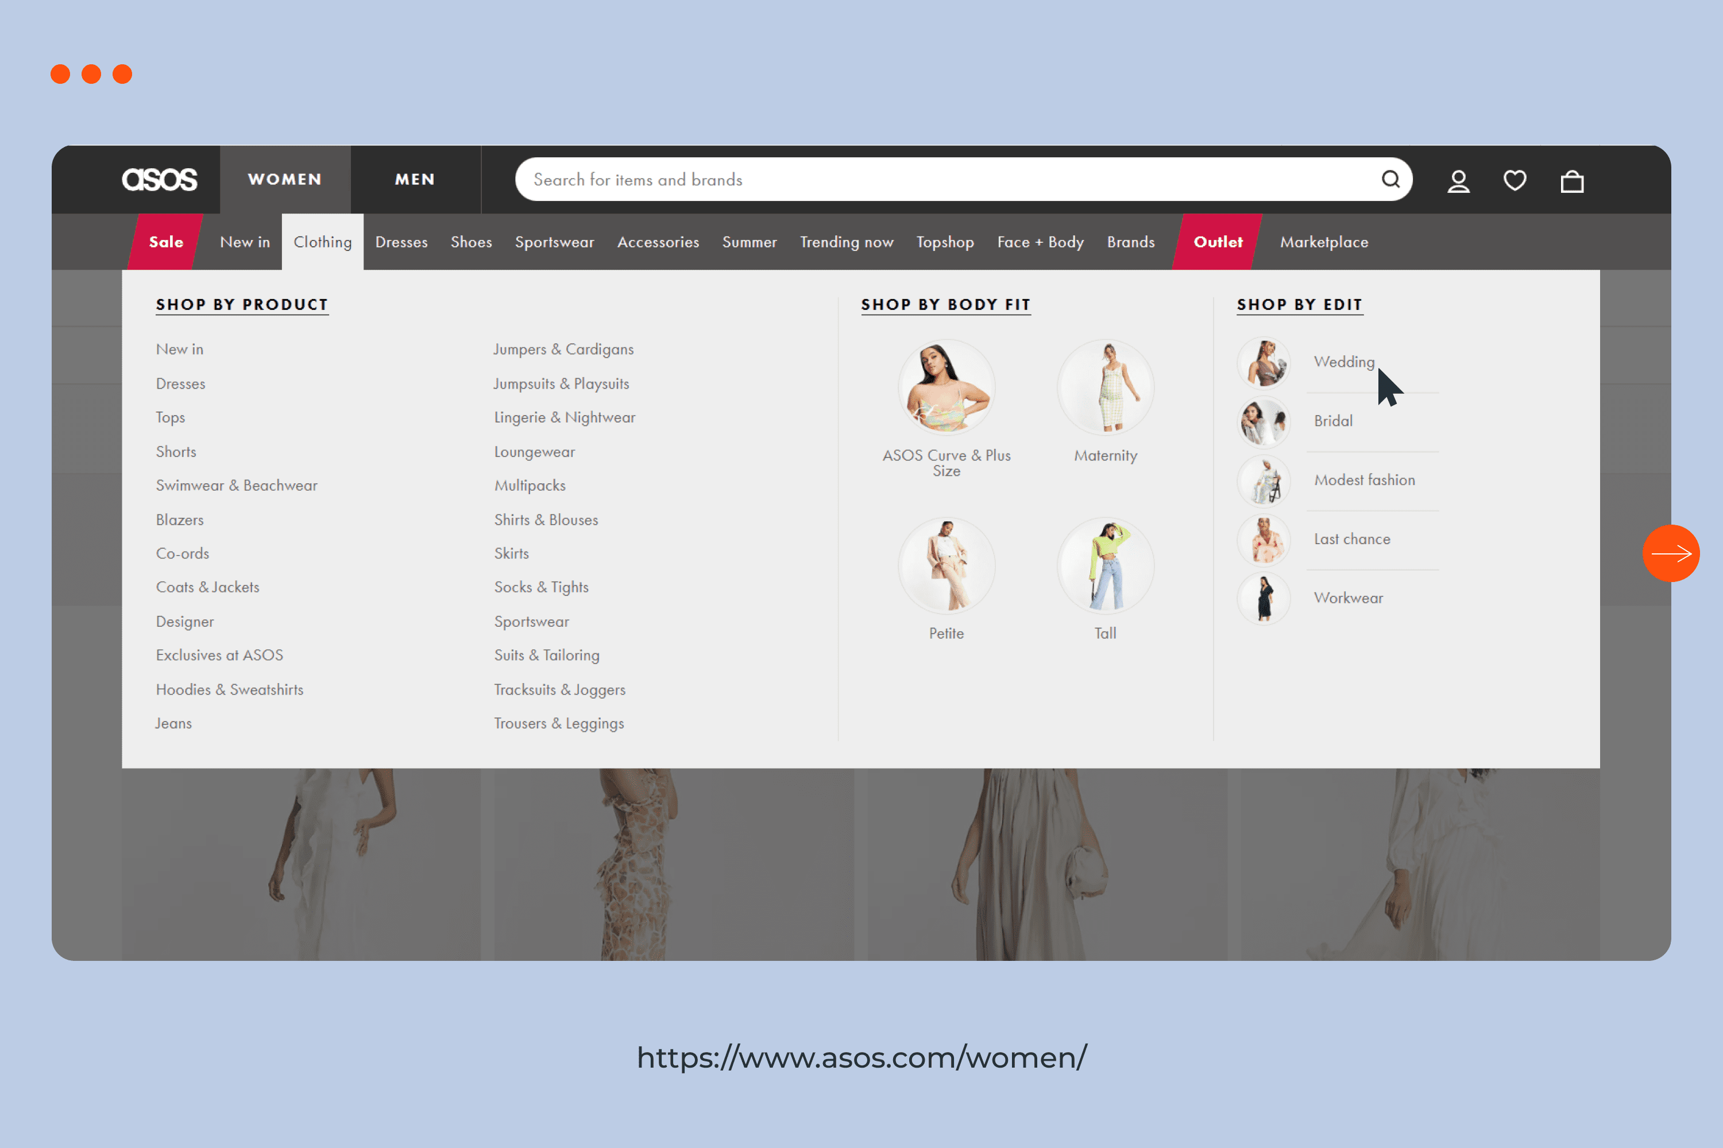The width and height of the screenshot is (1723, 1148).
Task: Open Socks & Tights link
Action: 542,587
